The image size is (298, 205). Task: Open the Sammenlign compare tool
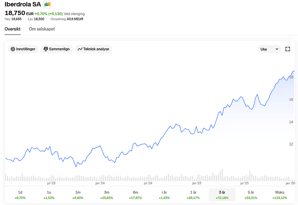pyautogui.click(x=56, y=49)
